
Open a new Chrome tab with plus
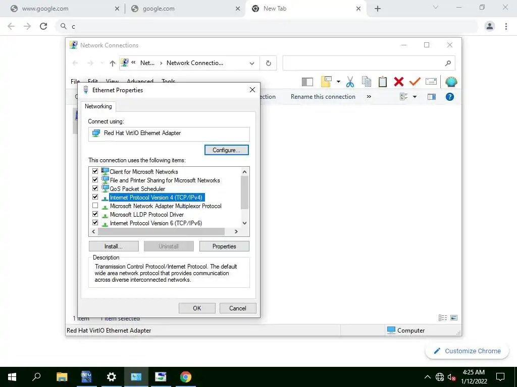(378, 9)
